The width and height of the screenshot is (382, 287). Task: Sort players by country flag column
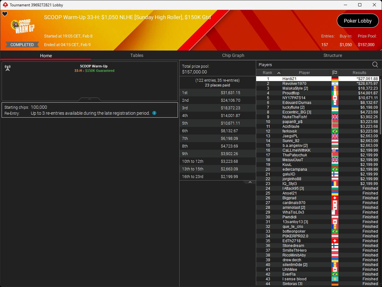(x=335, y=72)
